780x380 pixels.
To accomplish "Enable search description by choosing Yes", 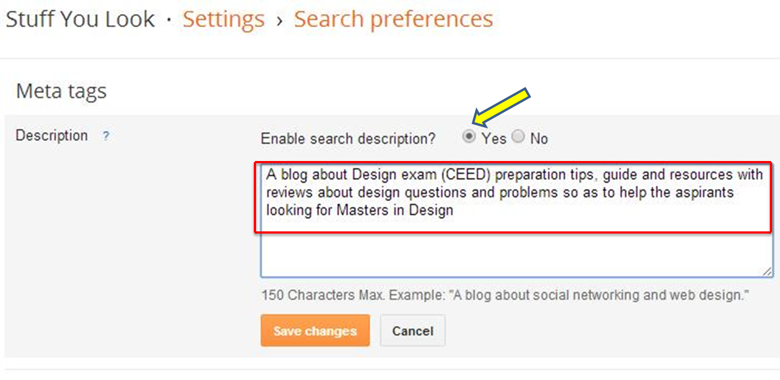I will (469, 136).
